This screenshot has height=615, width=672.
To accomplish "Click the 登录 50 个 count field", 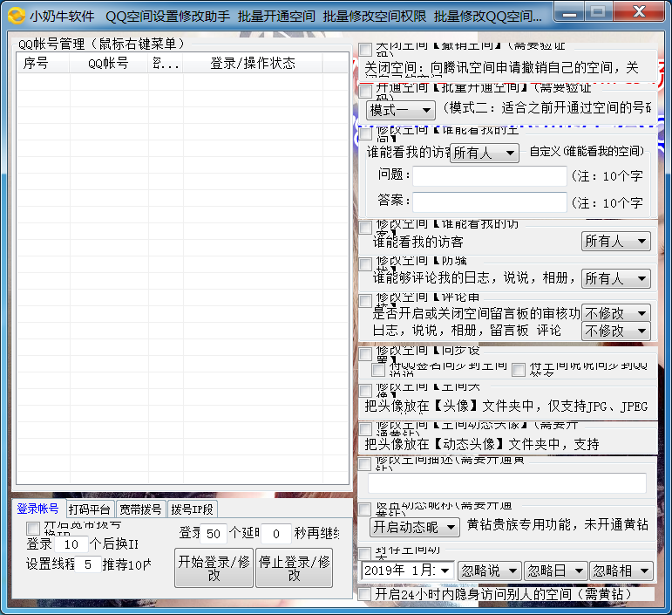I will click(214, 534).
